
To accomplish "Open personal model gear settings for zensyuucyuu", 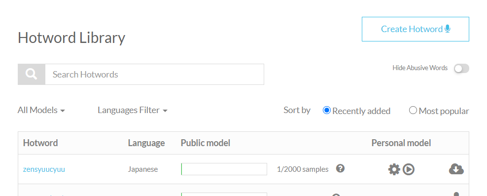I will click(x=394, y=169).
